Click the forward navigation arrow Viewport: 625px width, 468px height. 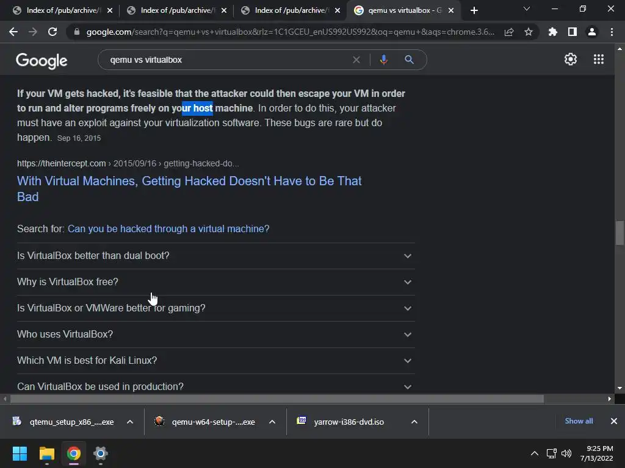tap(33, 32)
